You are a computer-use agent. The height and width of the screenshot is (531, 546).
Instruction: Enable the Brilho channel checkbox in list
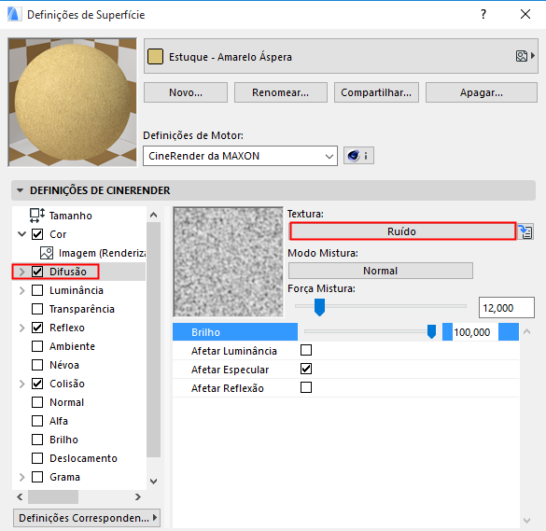tap(37, 440)
